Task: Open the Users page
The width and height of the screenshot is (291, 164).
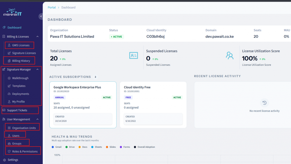Action: point(16,136)
